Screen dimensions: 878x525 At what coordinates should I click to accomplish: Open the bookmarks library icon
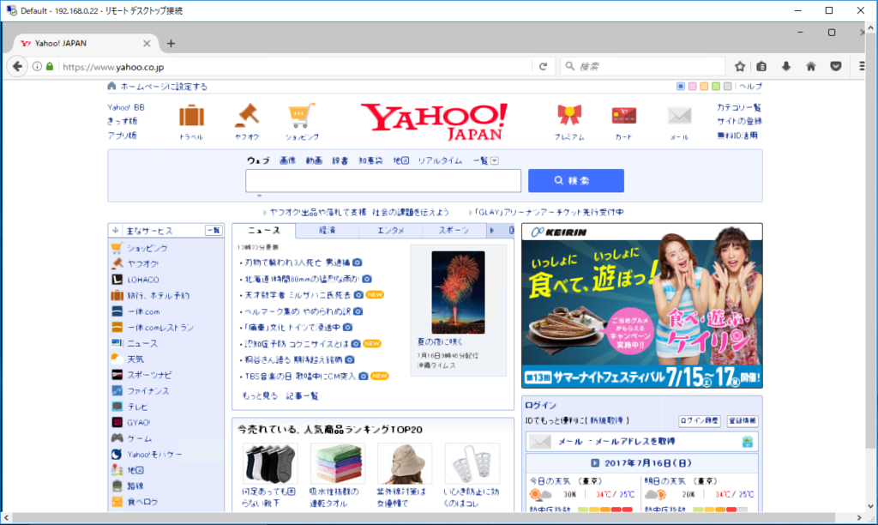(761, 67)
